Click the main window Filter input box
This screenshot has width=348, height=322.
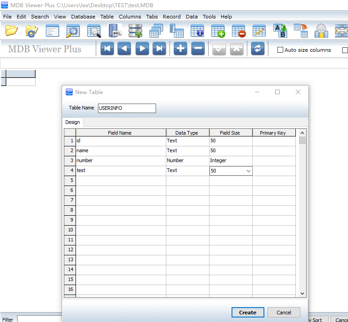pyautogui.click(x=40, y=319)
